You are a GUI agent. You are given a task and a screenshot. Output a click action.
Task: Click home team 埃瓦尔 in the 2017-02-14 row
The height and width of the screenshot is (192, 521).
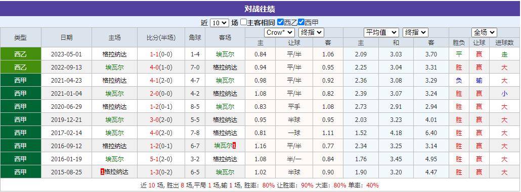[x=115, y=133]
